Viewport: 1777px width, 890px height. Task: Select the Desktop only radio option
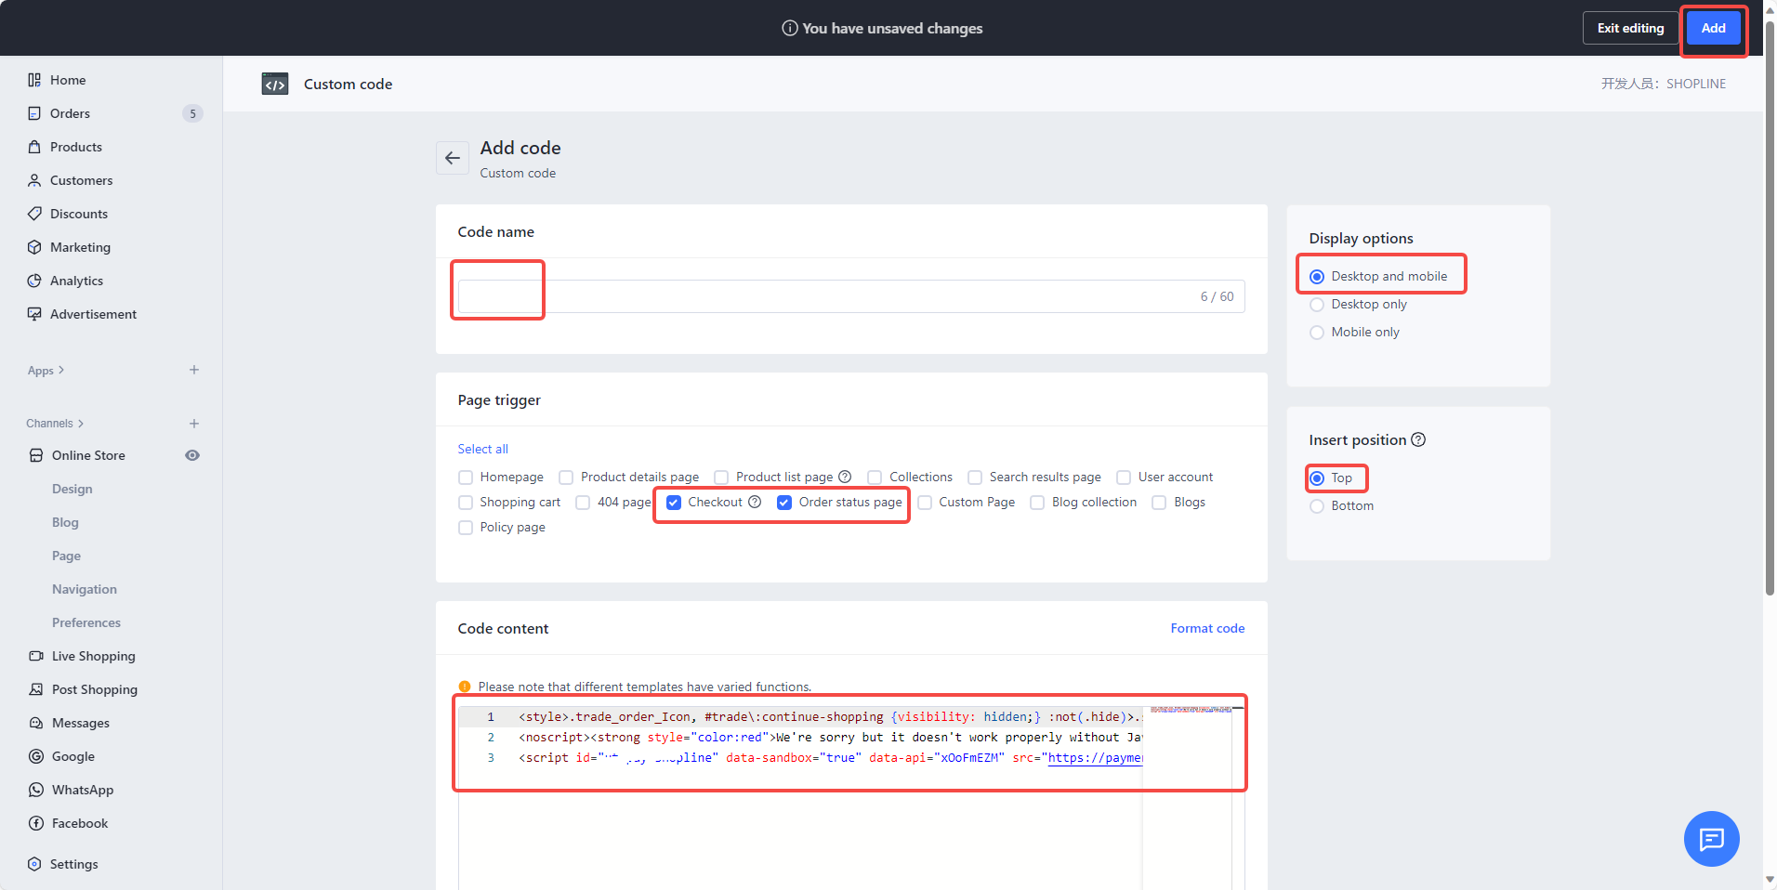1317,305
